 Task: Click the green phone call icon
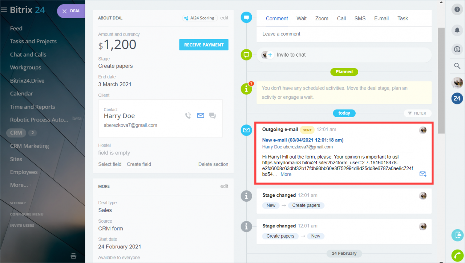coord(458,256)
